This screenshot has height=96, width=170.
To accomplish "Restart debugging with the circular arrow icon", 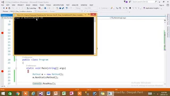I will 9,8.
